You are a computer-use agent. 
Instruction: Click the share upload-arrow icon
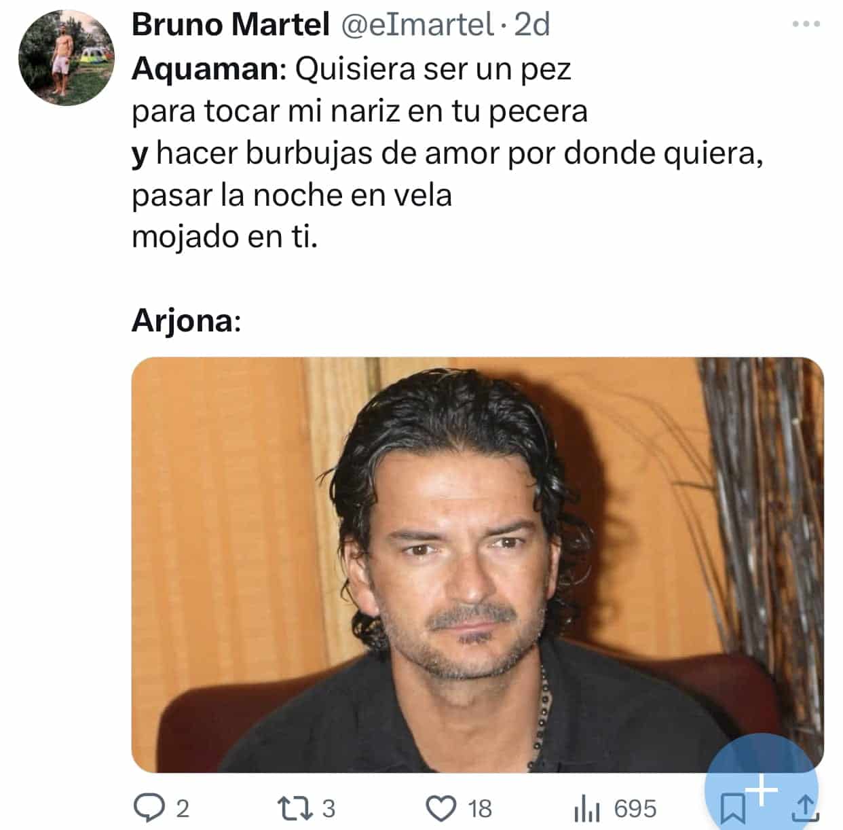[806, 808]
